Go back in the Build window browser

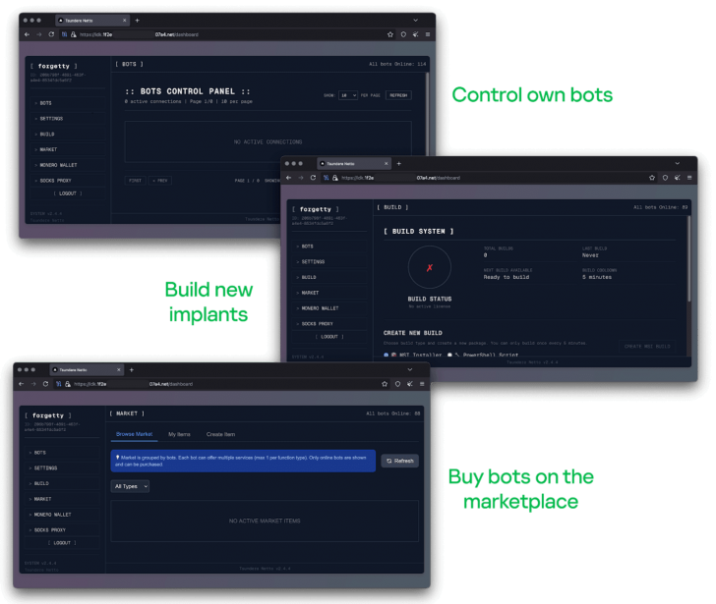point(288,178)
